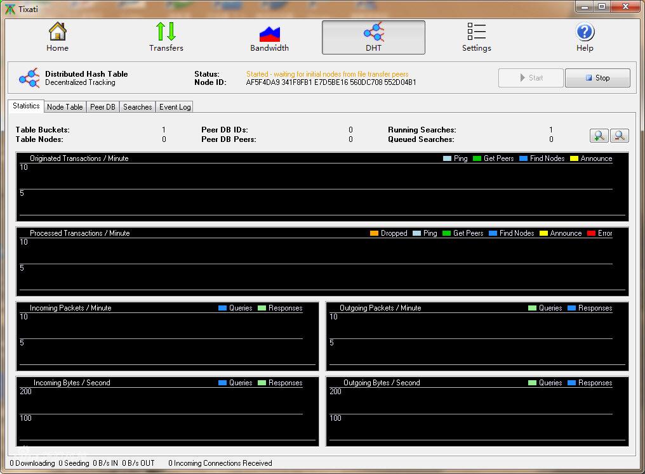The height and width of the screenshot is (474, 645).
Task: Click the Outgoing Bytes / Second graph title
Action: click(x=382, y=383)
